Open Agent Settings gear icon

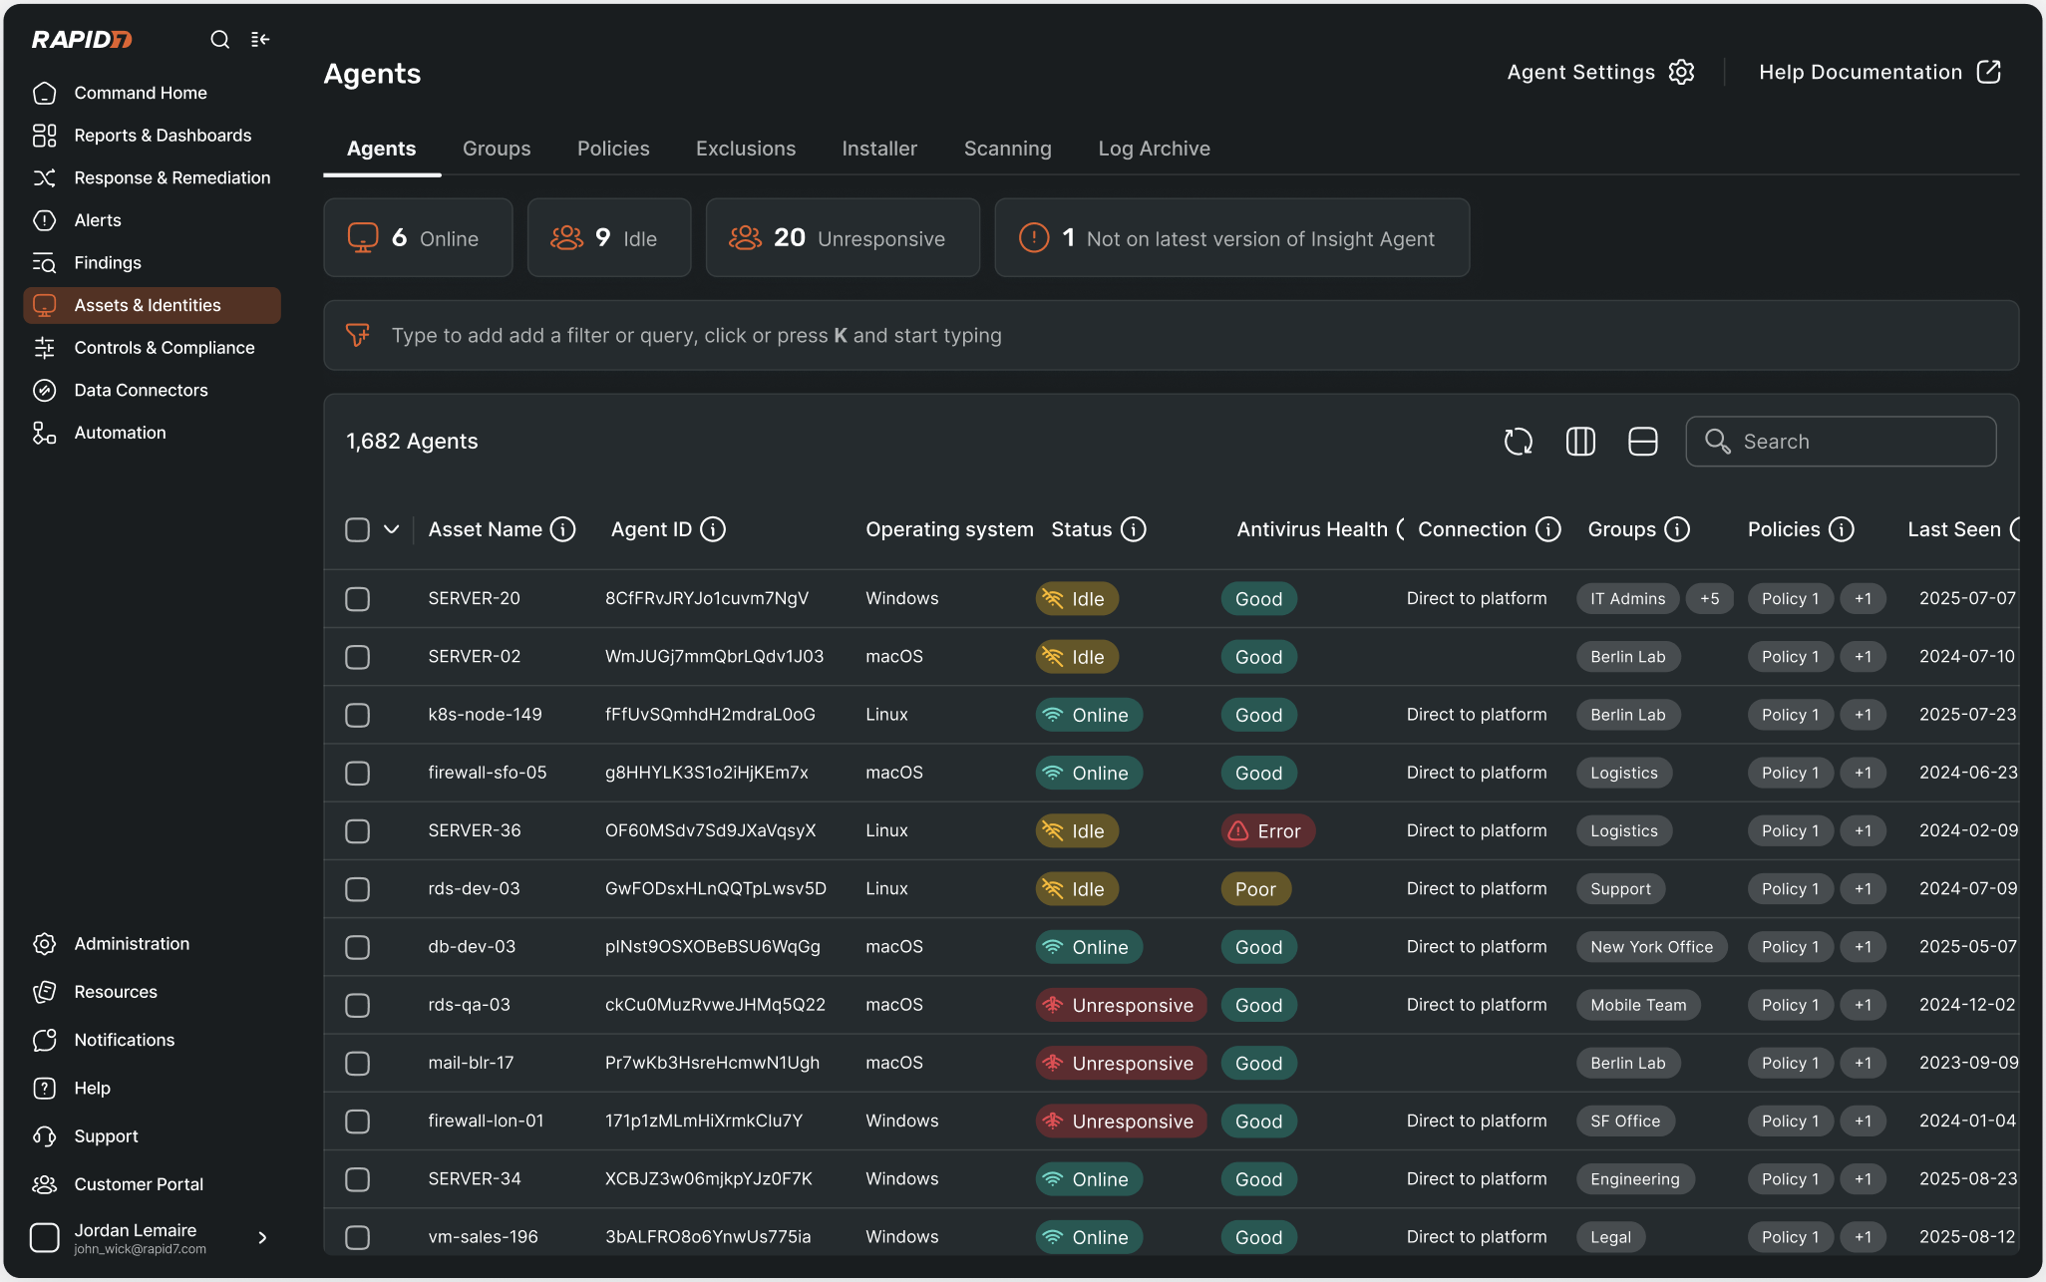[x=1681, y=72]
